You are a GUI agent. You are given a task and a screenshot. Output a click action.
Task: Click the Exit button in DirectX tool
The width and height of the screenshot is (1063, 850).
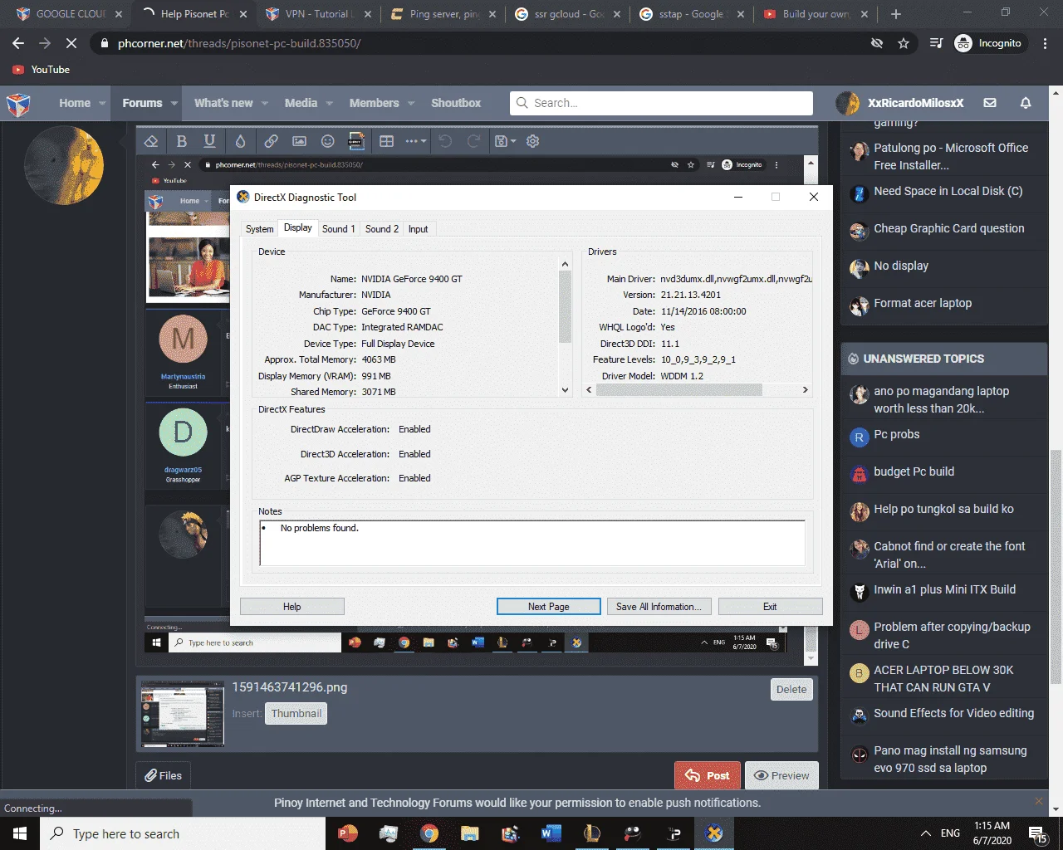coord(770,607)
